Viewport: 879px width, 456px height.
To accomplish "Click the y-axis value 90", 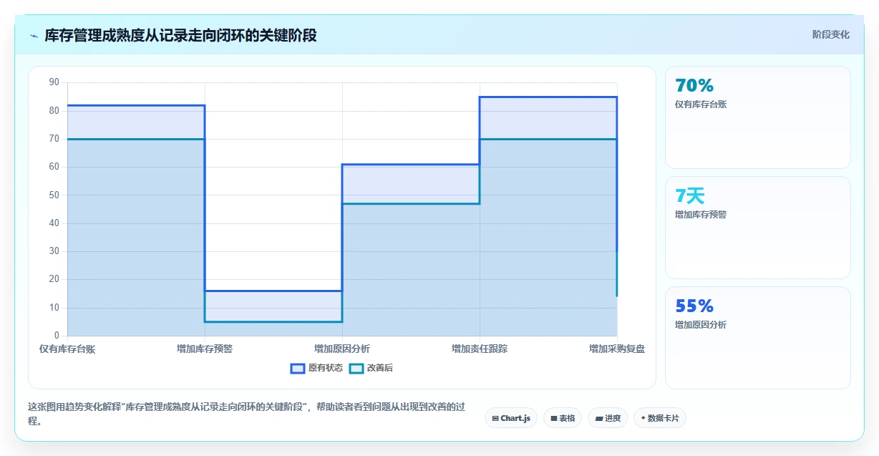I will [x=54, y=83].
